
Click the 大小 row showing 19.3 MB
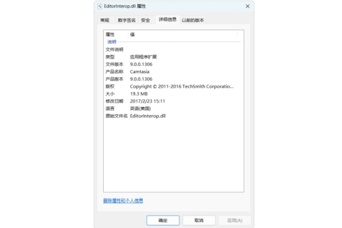139,93
